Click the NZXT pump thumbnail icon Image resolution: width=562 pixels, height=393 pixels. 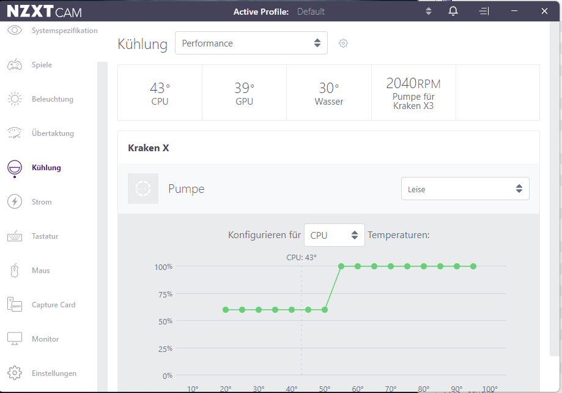click(x=143, y=189)
